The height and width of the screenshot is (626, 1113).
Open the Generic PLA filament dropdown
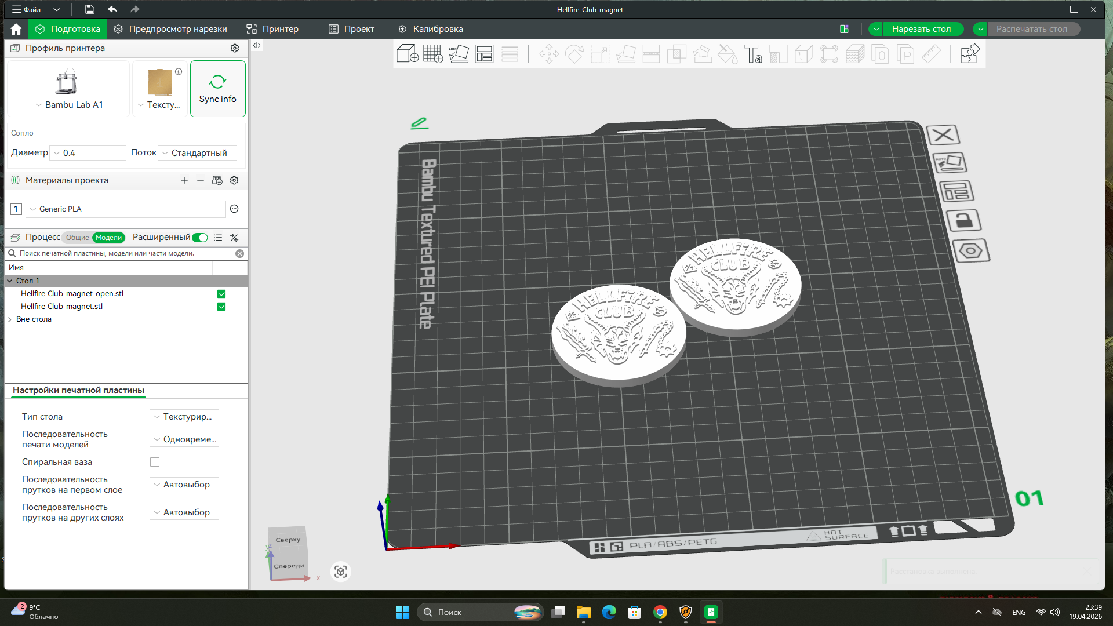[126, 209]
